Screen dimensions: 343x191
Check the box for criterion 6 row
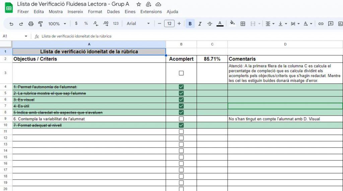[x=181, y=119]
